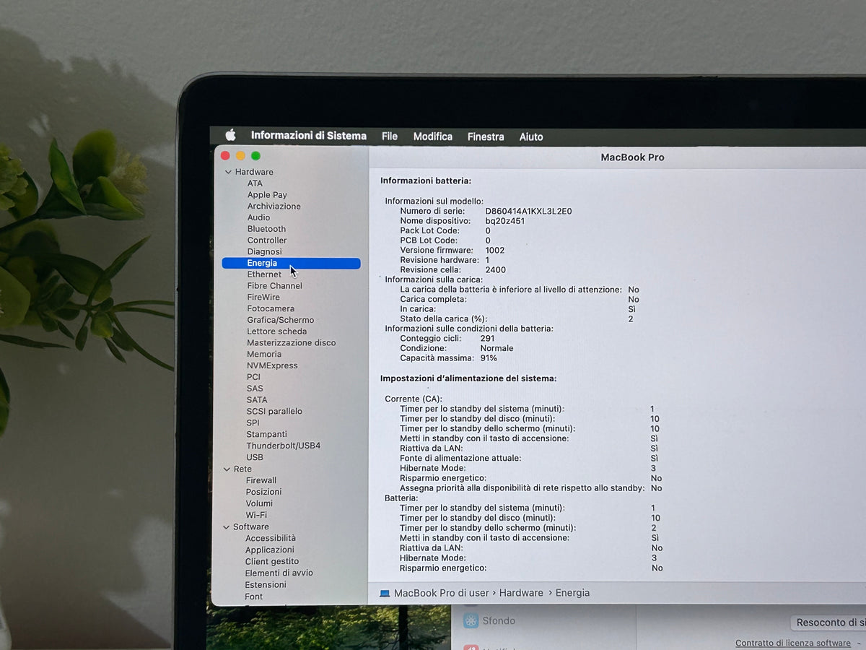The image size is (866, 650).
Task: Click the Condizione value Normale
Action: 497,348
